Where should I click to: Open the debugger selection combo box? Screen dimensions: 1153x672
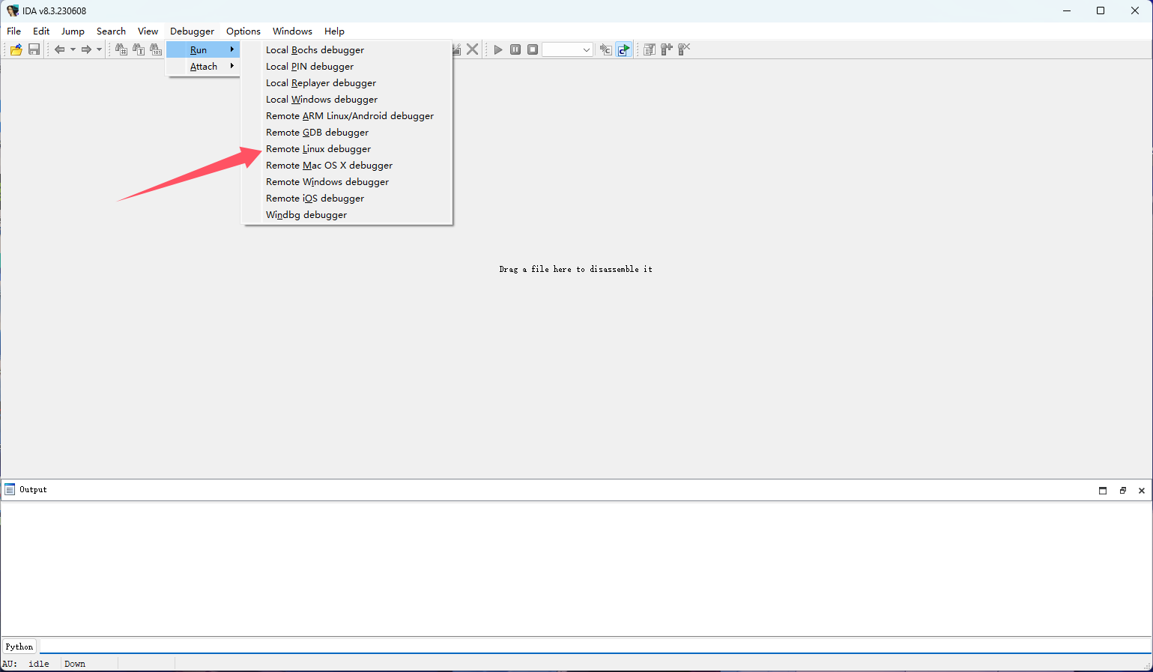tap(568, 49)
